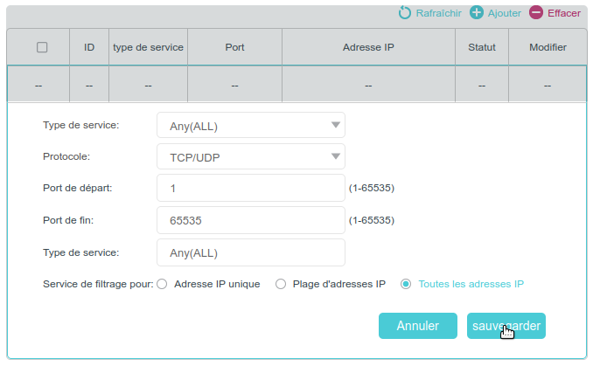Click the Effacer text link
Viewport: 593px width, 366px height.
[x=564, y=13]
